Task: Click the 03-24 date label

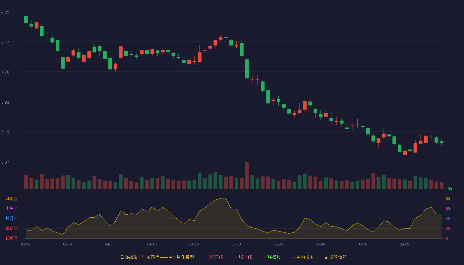Action: pos(68,244)
